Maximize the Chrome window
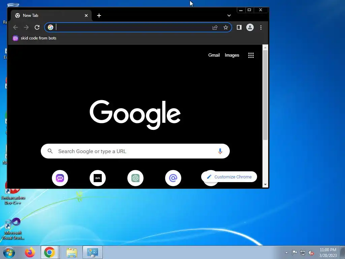The width and height of the screenshot is (345, 259). click(249, 10)
